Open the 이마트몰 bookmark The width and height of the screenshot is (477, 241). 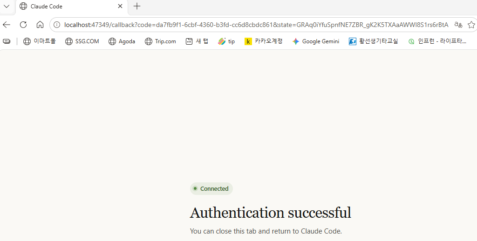pyautogui.click(x=40, y=41)
